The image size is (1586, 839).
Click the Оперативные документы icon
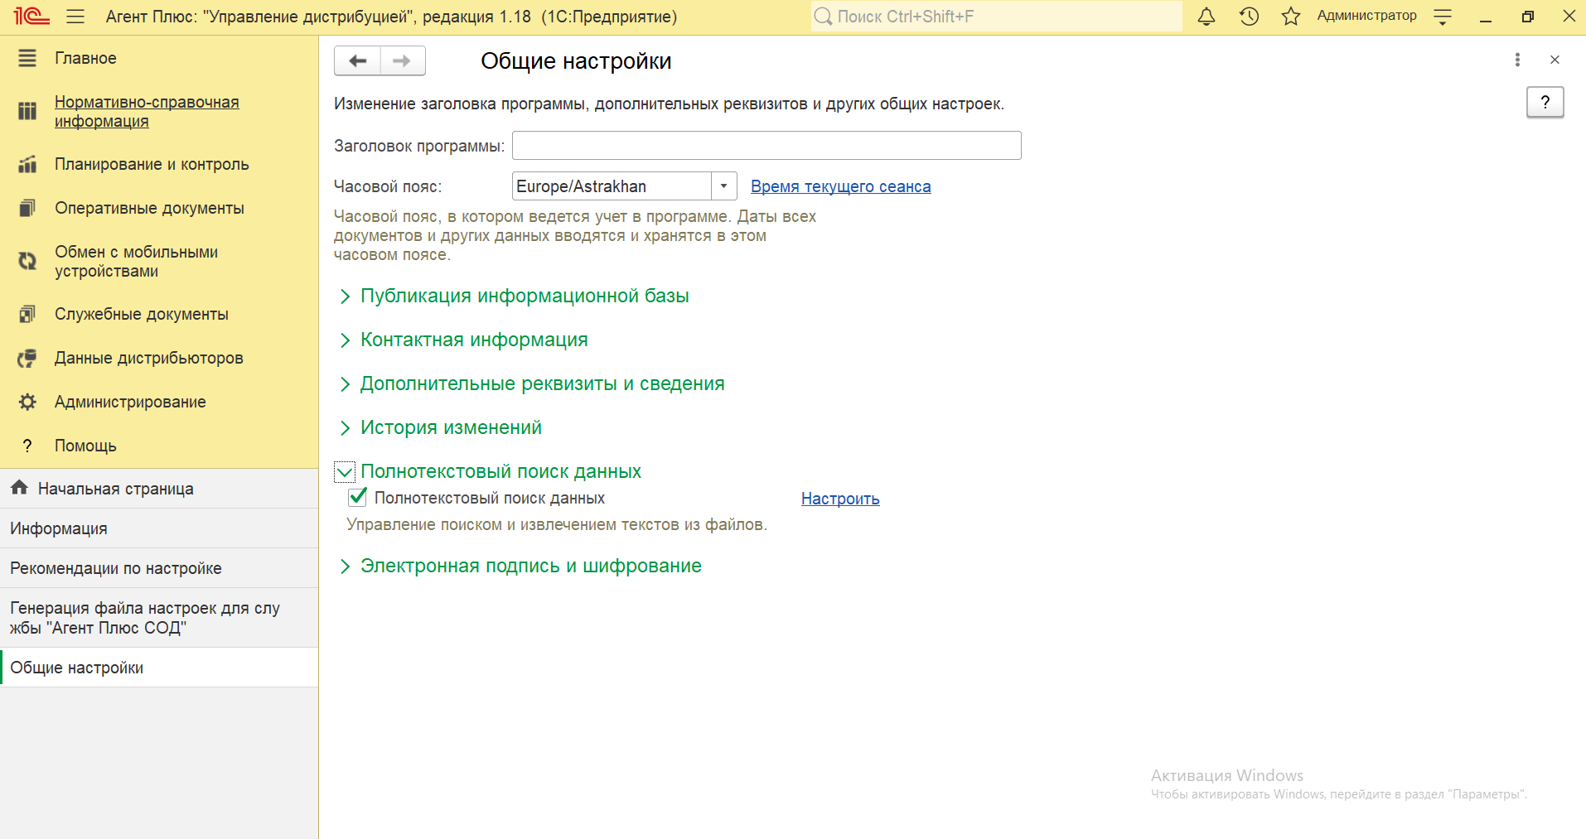tap(27, 208)
